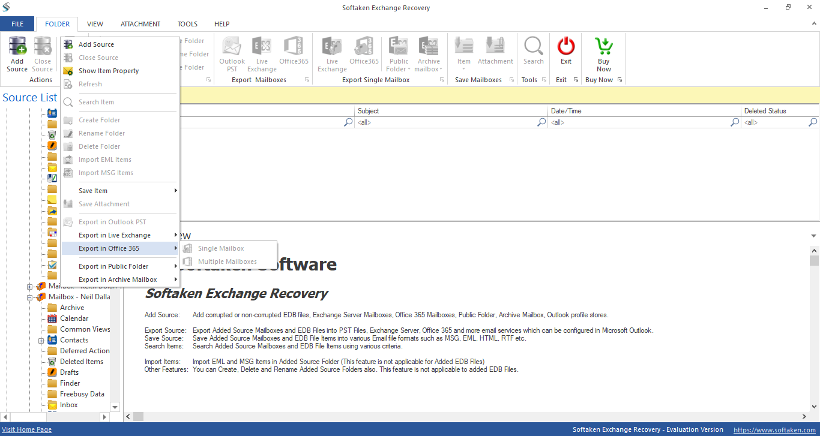Open Export in Live Exchange submenu
This screenshot has height=436, width=820.
point(120,235)
